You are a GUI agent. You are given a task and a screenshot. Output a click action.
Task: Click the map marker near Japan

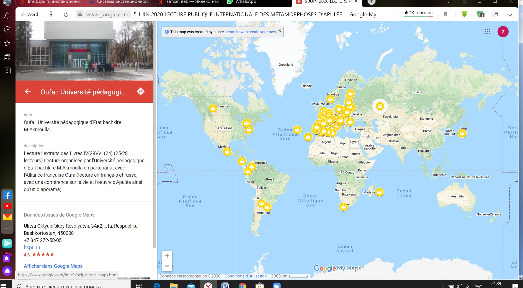pos(462,133)
